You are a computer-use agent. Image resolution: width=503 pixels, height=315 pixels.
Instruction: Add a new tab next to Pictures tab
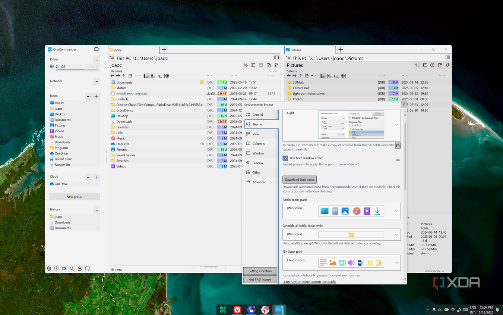[341, 50]
